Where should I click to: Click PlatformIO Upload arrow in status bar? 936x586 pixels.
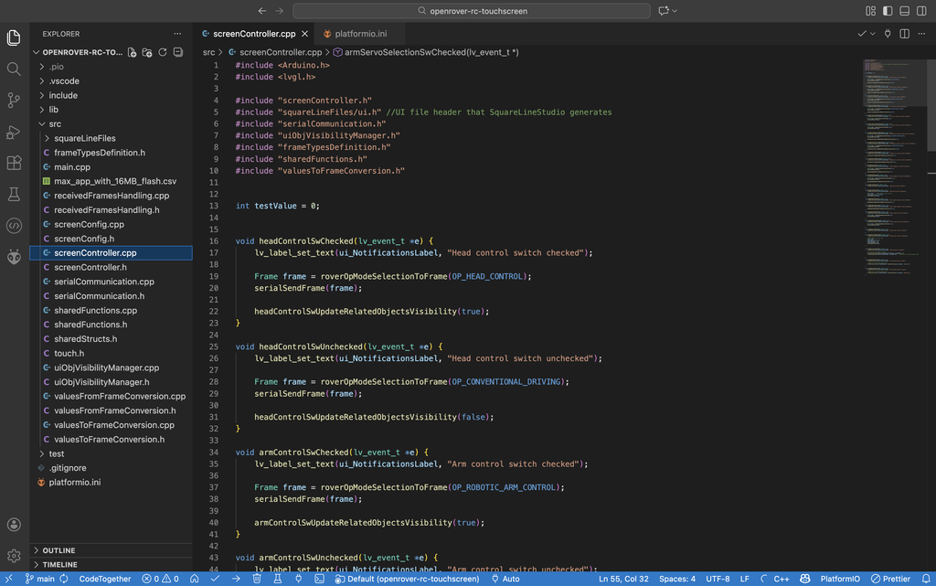click(236, 579)
